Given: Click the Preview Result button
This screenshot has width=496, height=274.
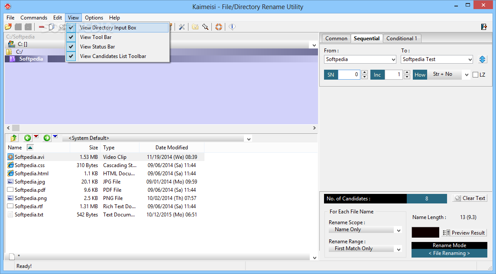Looking at the screenshot, I should (x=464, y=232).
